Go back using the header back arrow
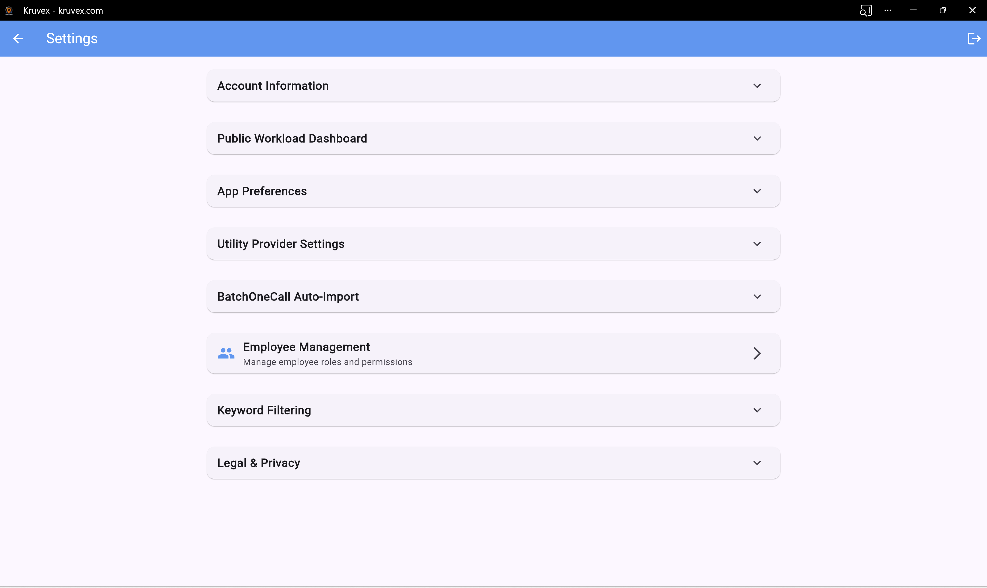The height and width of the screenshot is (588, 987). (x=17, y=38)
